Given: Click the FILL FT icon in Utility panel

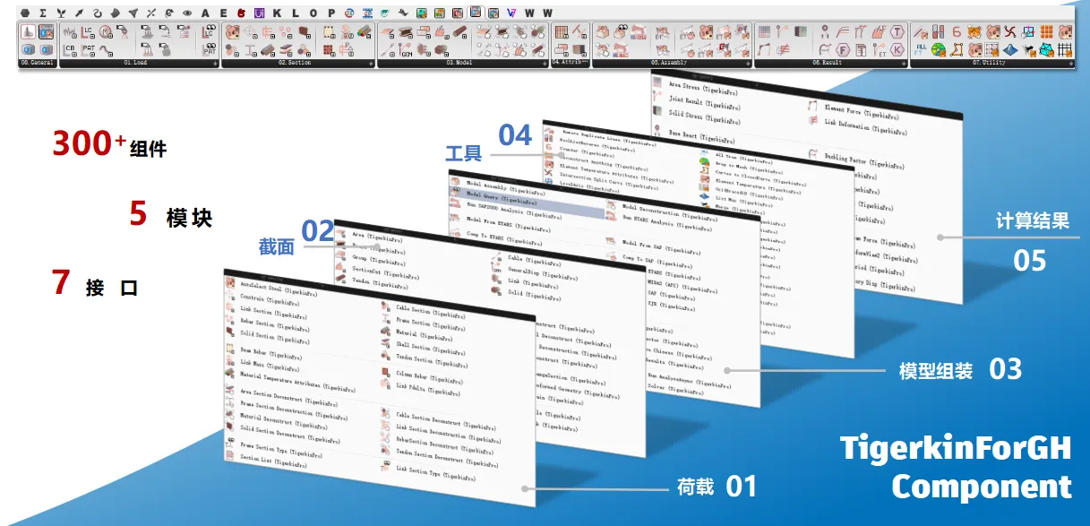Looking at the screenshot, I should 922,48.
